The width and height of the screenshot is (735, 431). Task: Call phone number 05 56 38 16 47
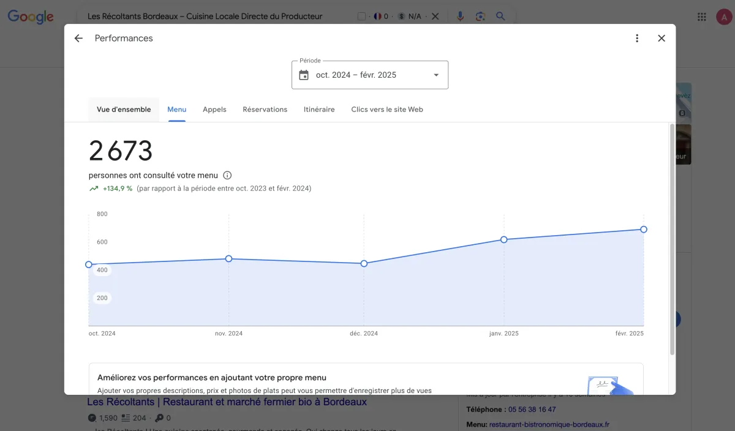tap(532, 410)
